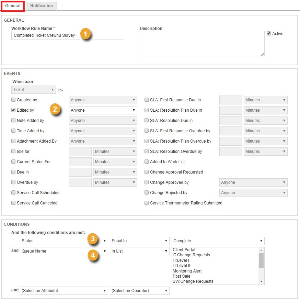Screen dimensions: 300x301
Task: Click the Description resize grip corner
Action: [263, 54]
